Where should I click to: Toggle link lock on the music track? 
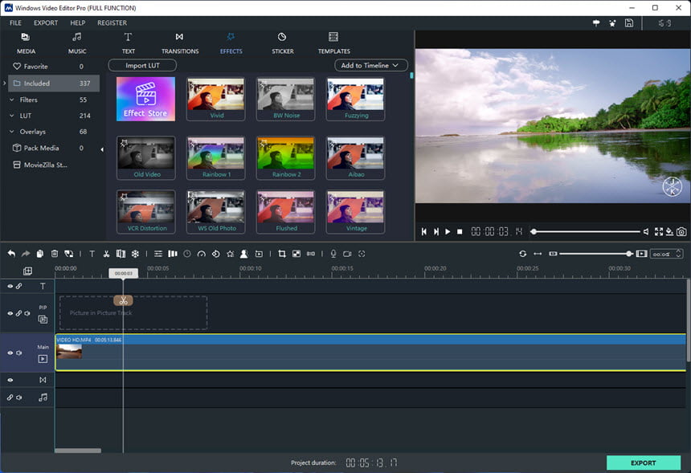click(x=10, y=398)
